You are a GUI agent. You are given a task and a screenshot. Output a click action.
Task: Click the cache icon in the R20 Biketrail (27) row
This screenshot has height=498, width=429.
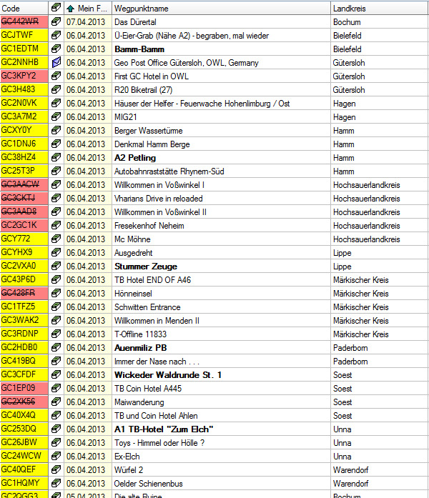point(56,90)
